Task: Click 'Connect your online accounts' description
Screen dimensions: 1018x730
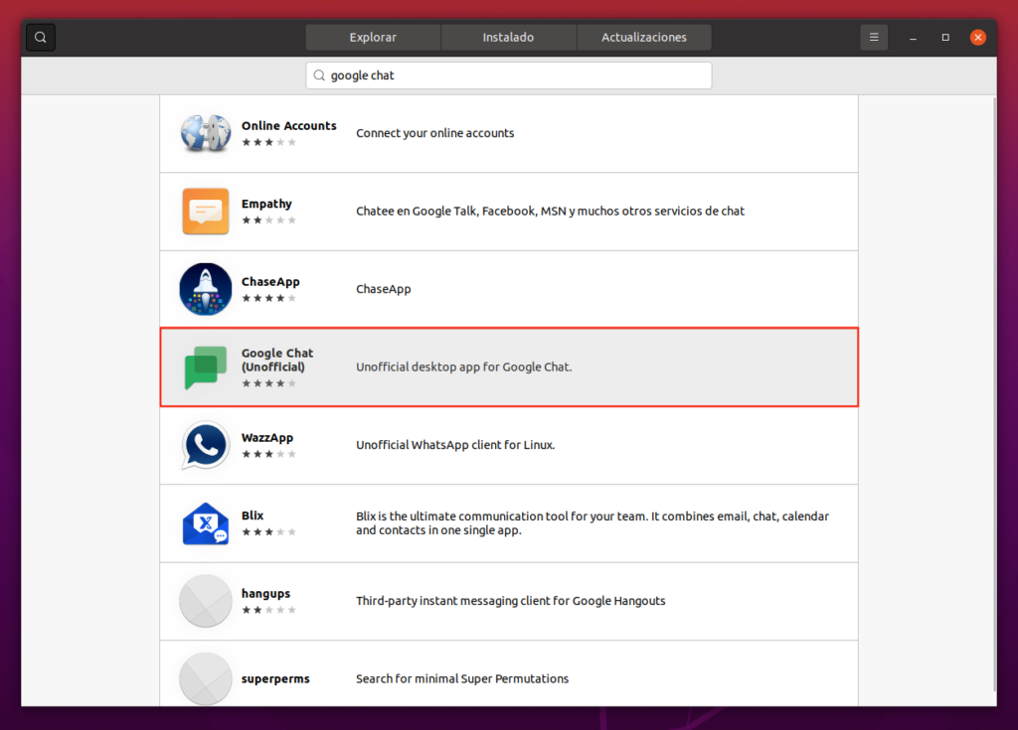Action: tap(434, 133)
